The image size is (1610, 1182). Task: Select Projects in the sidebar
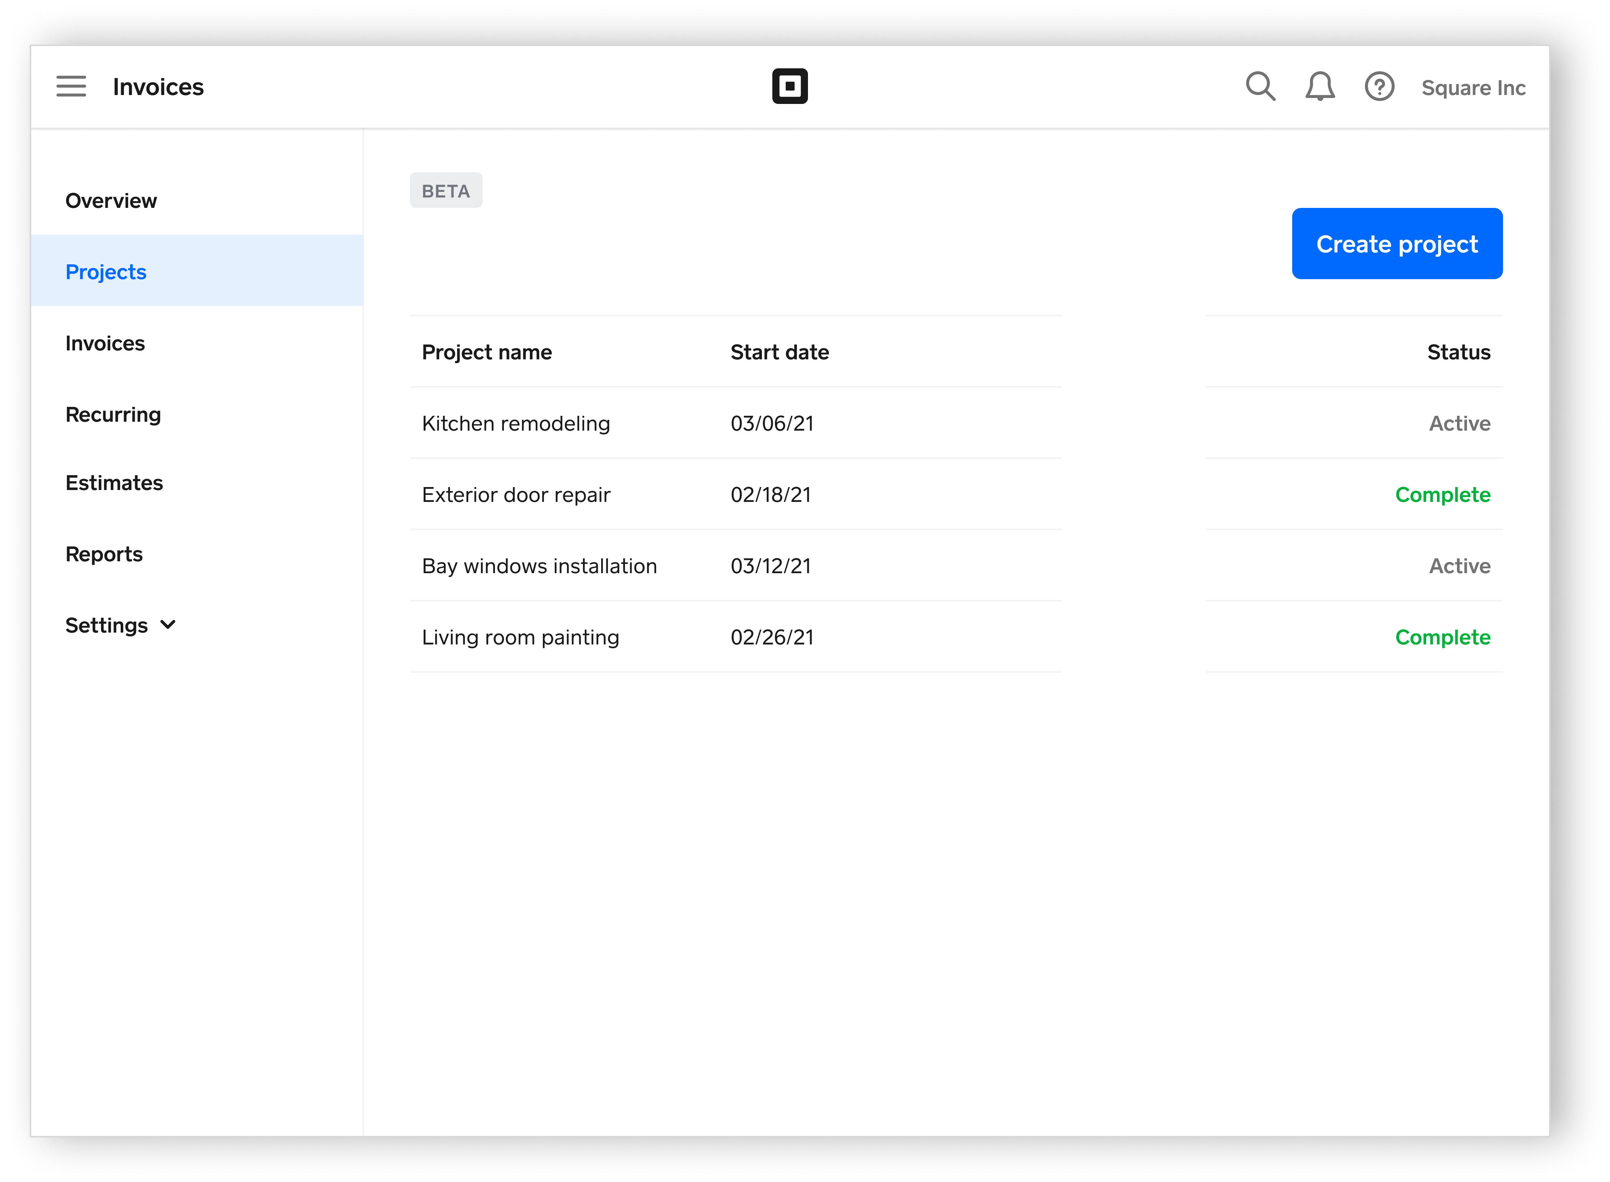point(106,272)
